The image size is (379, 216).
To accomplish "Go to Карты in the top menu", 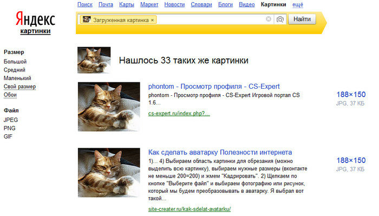I will coord(127,4).
